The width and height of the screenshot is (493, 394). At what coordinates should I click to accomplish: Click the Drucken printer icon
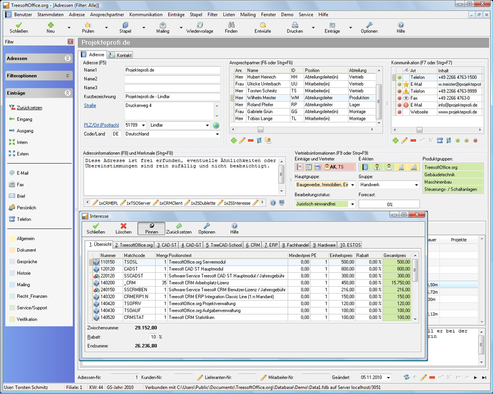point(294,25)
